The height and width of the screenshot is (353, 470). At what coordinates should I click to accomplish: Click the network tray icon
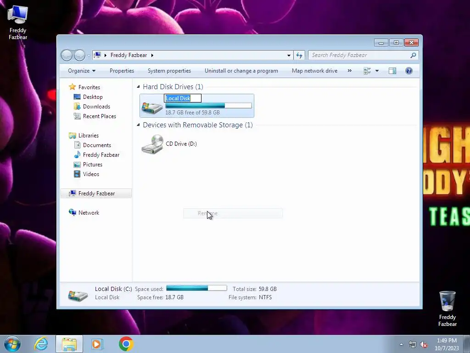point(413,345)
